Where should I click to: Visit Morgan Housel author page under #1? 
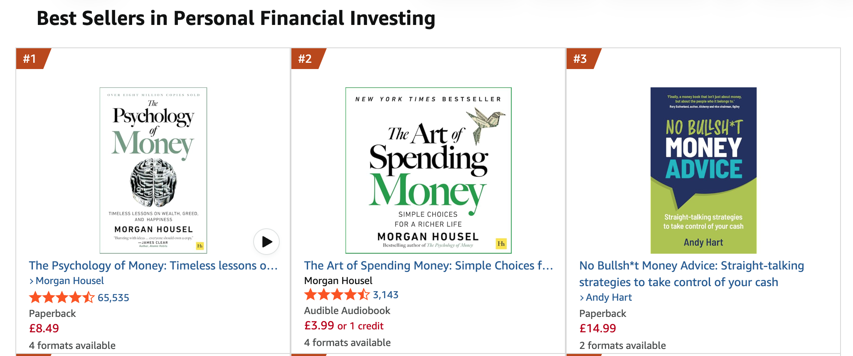pyautogui.click(x=69, y=281)
